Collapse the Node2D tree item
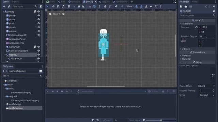Screen dimensions: 218x122 pyautogui.click(x=5, y=55)
